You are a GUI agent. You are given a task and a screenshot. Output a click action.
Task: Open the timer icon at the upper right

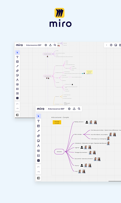(x=111, y=45)
